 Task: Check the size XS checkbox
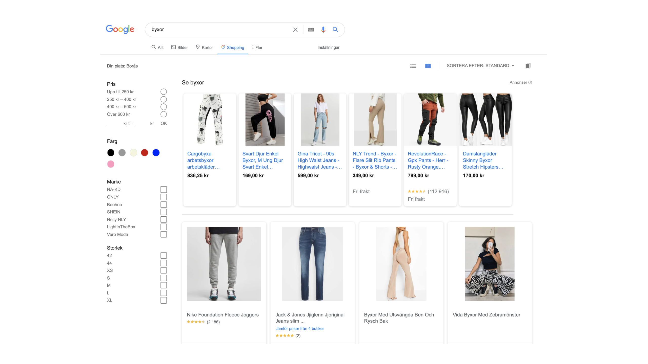[164, 270]
